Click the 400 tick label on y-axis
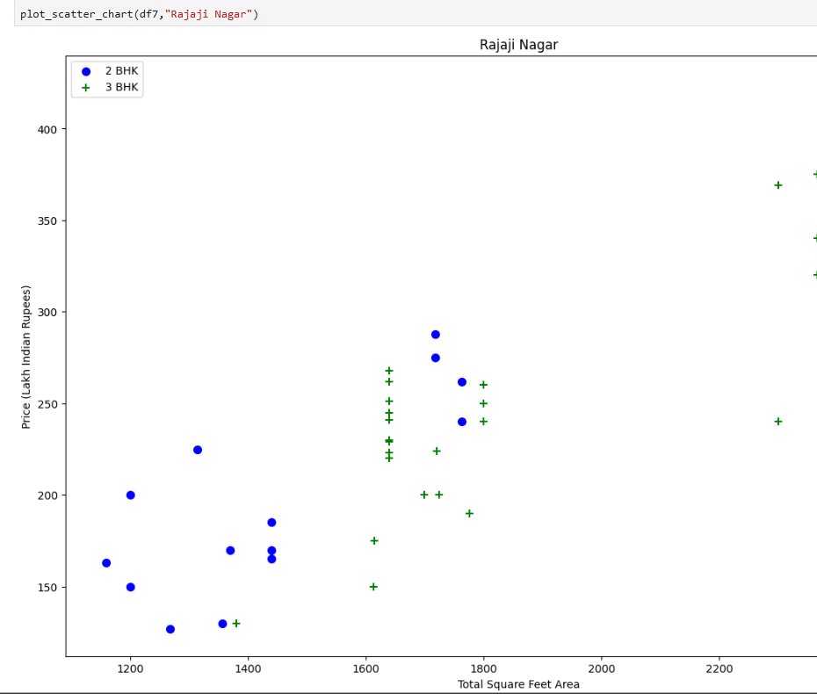The width and height of the screenshot is (817, 694). [x=49, y=129]
